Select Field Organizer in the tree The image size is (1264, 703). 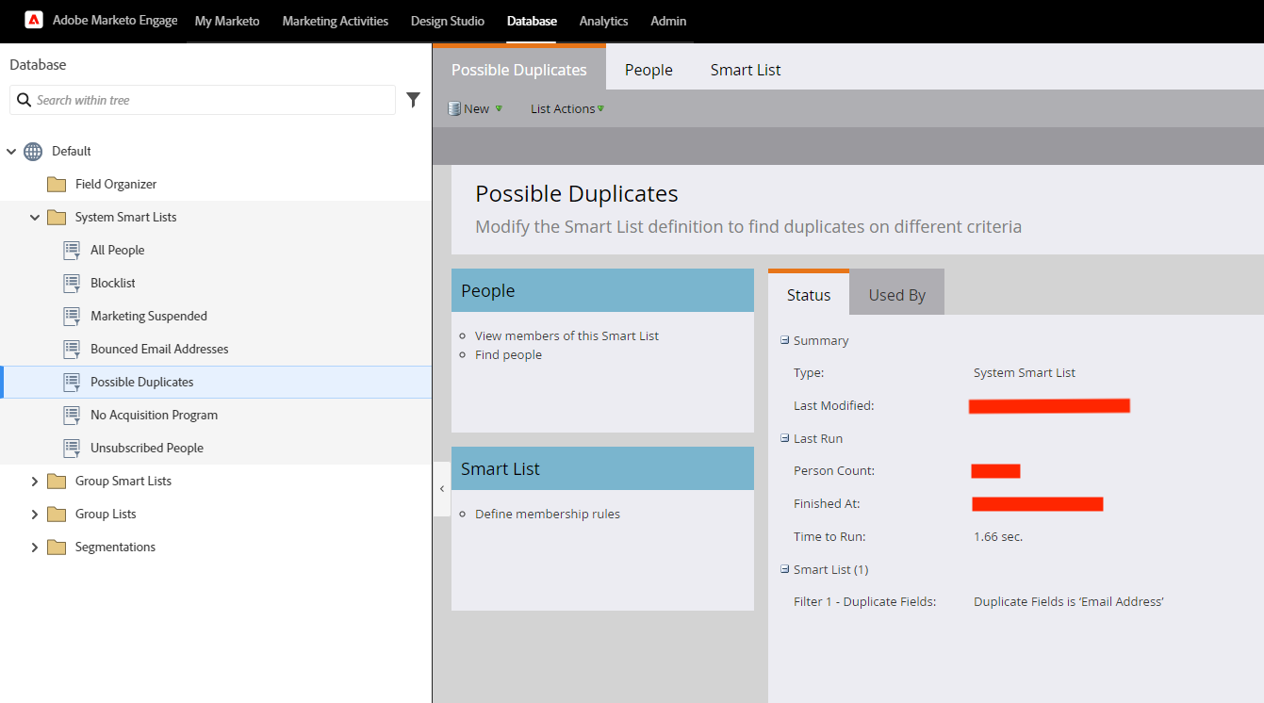click(116, 184)
